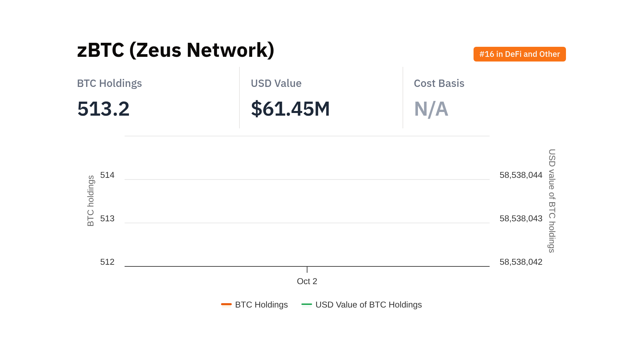This screenshot has height=361, width=643.
Task: Click the 58,538,044 right axis label
Action: [x=521, y=175]
